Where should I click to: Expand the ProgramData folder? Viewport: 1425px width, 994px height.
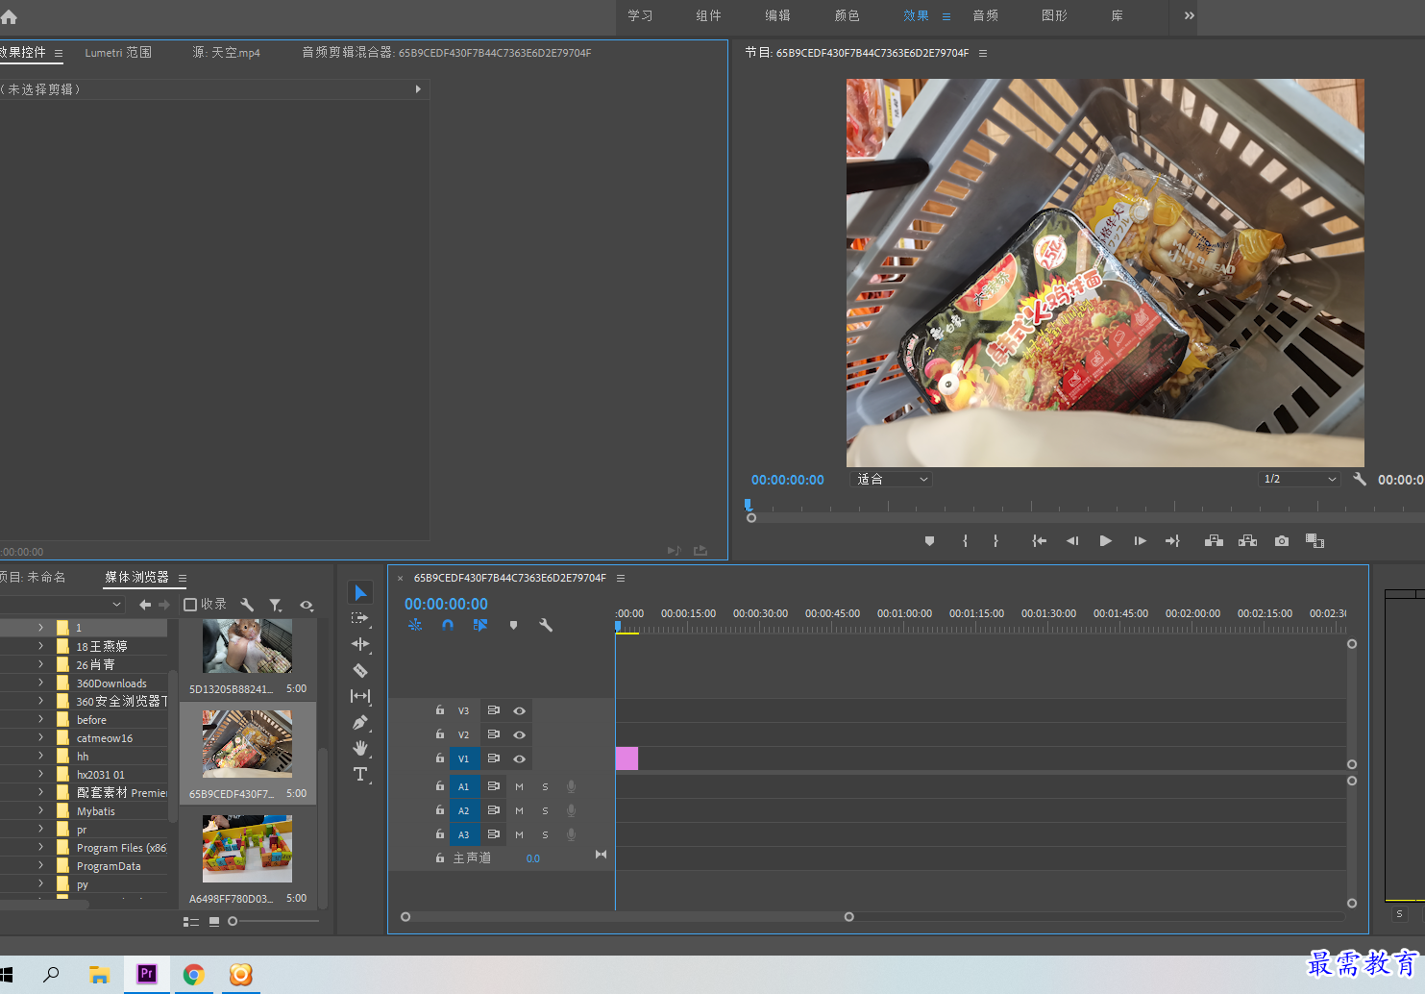tap(40, 865)
